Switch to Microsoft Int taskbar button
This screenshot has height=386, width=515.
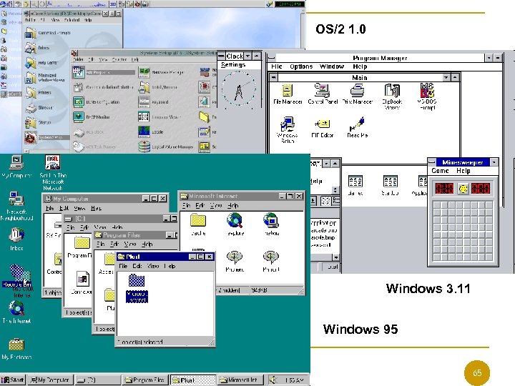point(240,380)
